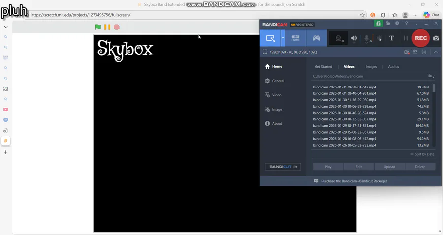
Task: Open the Sort by Date dropdown
Action: pyautogui.click(x=422, y=154)
